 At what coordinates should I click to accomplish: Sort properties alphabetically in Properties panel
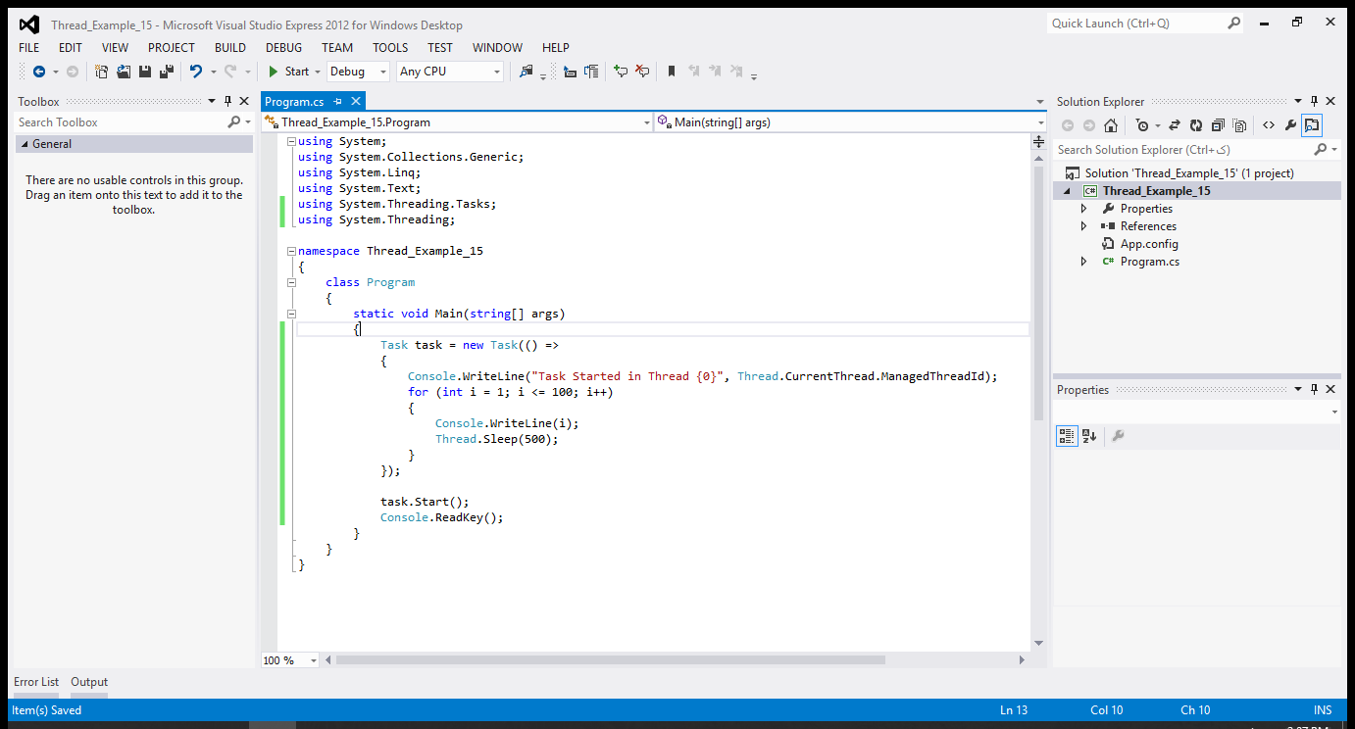1089,436
